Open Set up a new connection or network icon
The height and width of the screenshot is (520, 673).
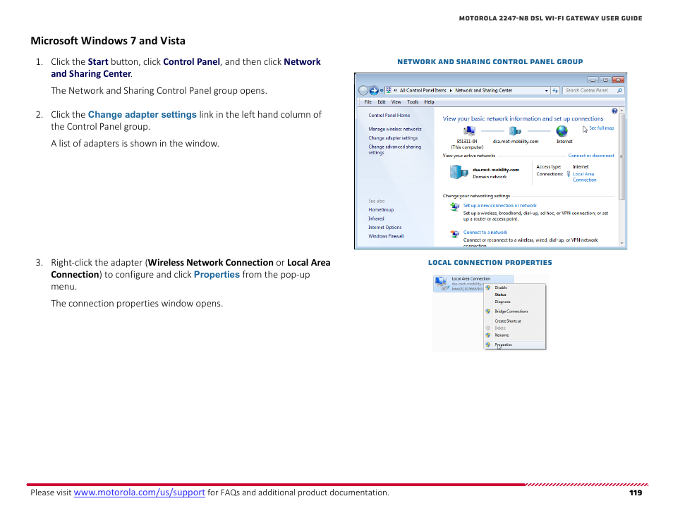click(x=455, y=206)
